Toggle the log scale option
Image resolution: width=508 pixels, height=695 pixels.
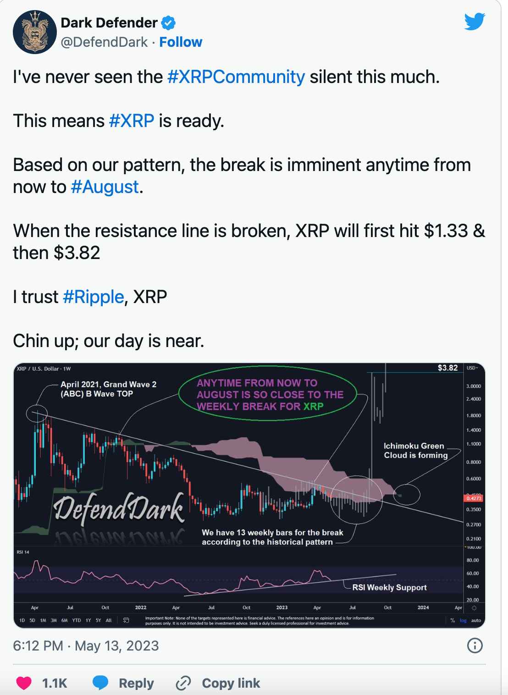point(464,620)
